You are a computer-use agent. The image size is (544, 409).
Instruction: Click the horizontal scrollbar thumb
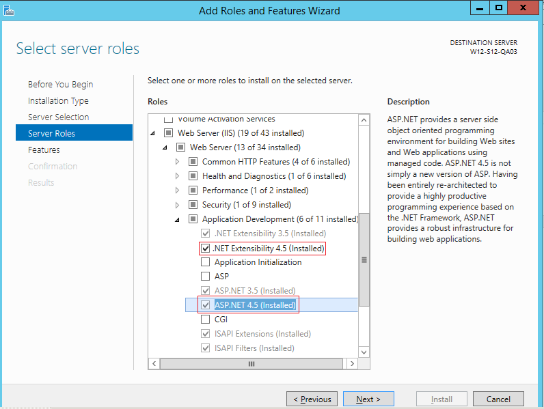[x=251, y=364]
